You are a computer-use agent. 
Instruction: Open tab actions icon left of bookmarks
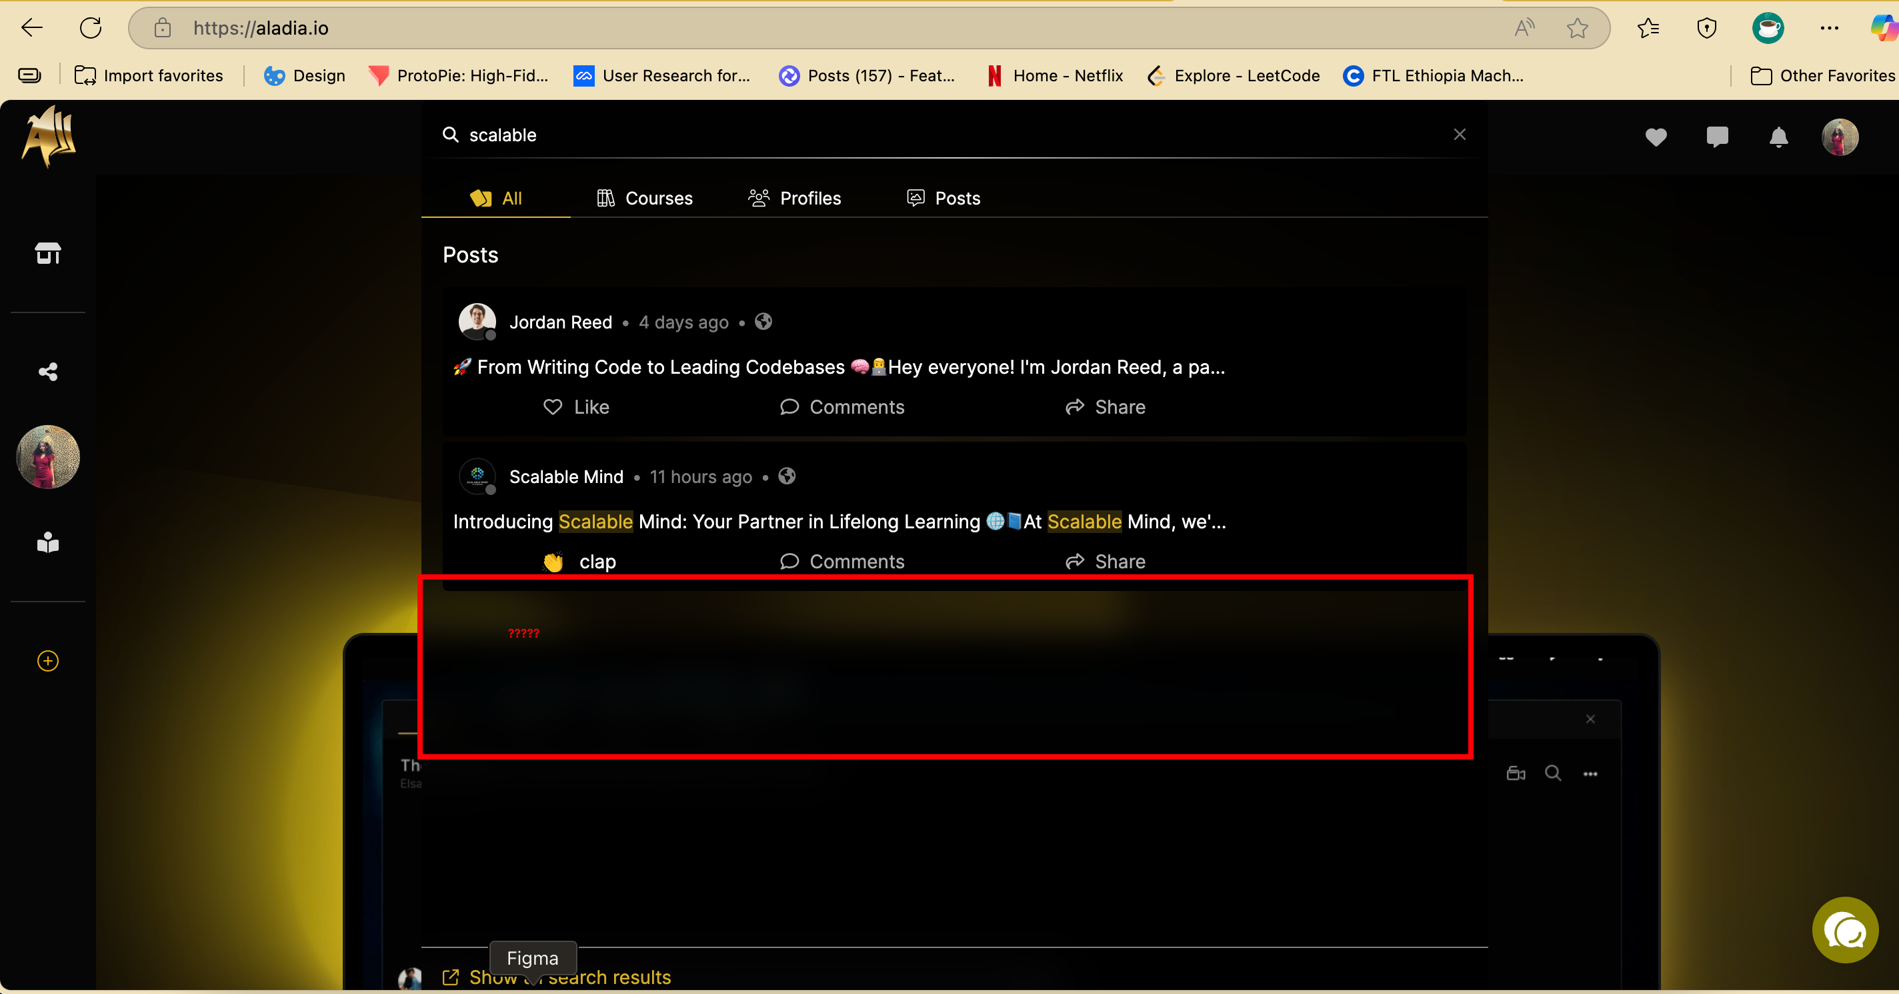click(x=29, y=76)
